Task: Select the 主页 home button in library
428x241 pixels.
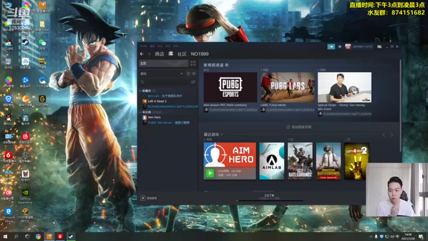Action: 164,63
